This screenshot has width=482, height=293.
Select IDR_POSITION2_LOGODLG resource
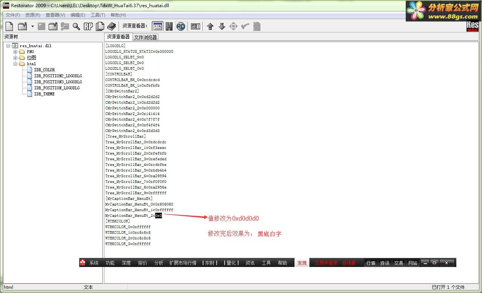click(x=58, y=76)
